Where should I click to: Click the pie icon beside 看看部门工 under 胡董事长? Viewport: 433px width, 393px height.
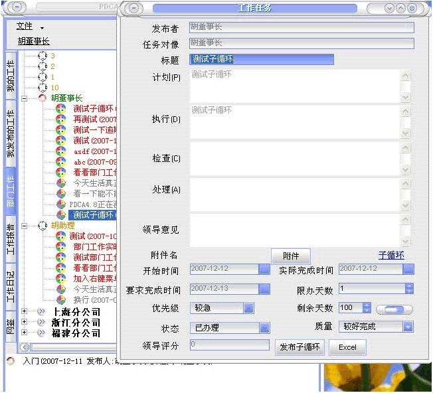(60, 172)
